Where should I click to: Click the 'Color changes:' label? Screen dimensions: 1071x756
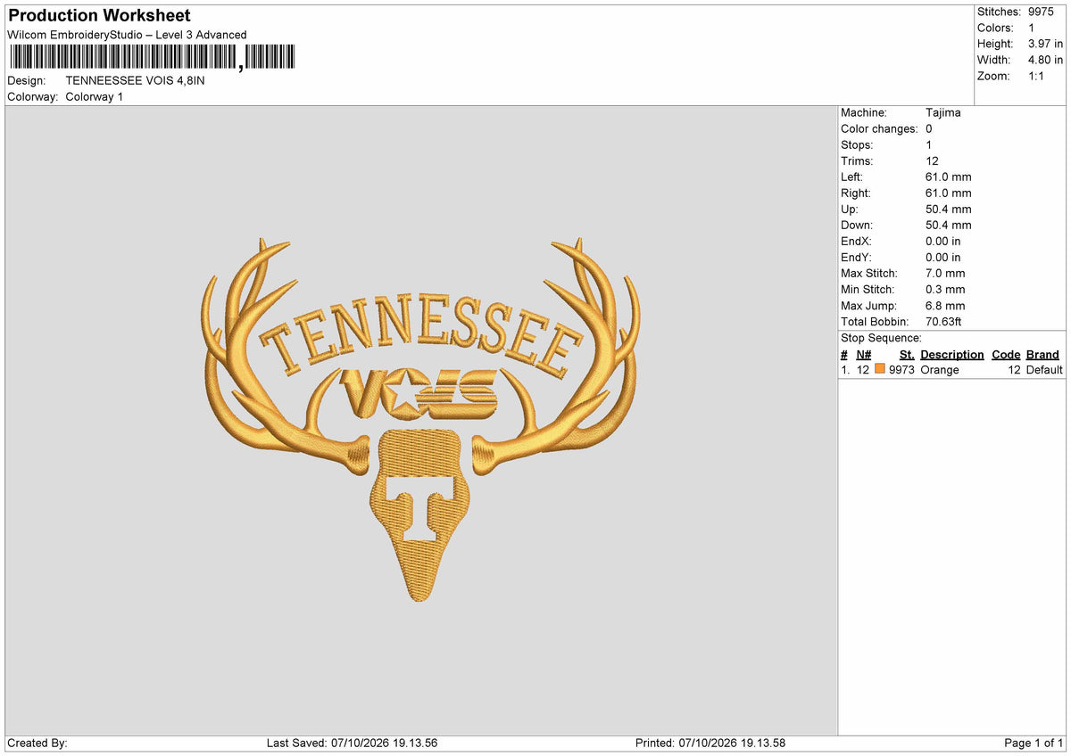point(879,129)
